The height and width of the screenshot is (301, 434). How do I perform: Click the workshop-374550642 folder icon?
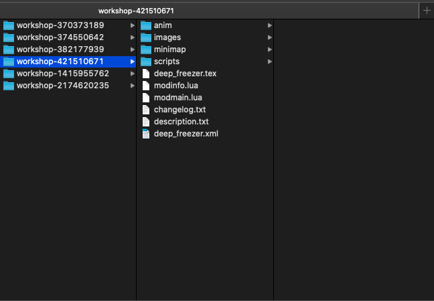pyautogui.click(x=9, y=37)
